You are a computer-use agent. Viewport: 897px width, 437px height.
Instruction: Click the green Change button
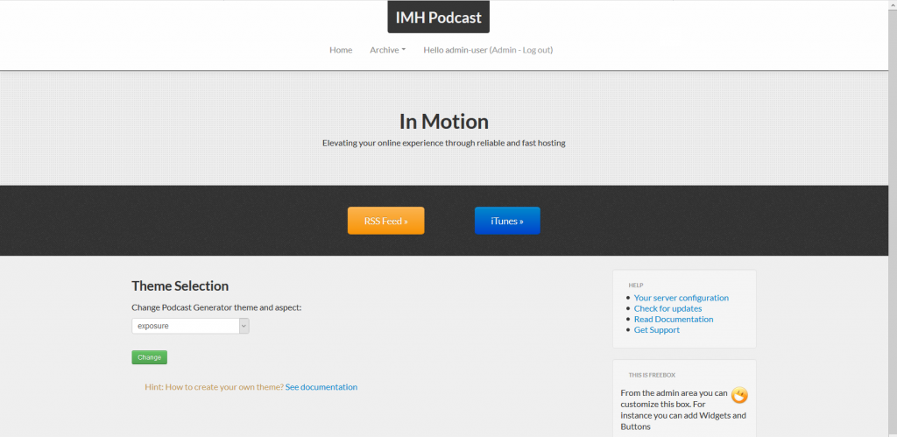[149, 357]
